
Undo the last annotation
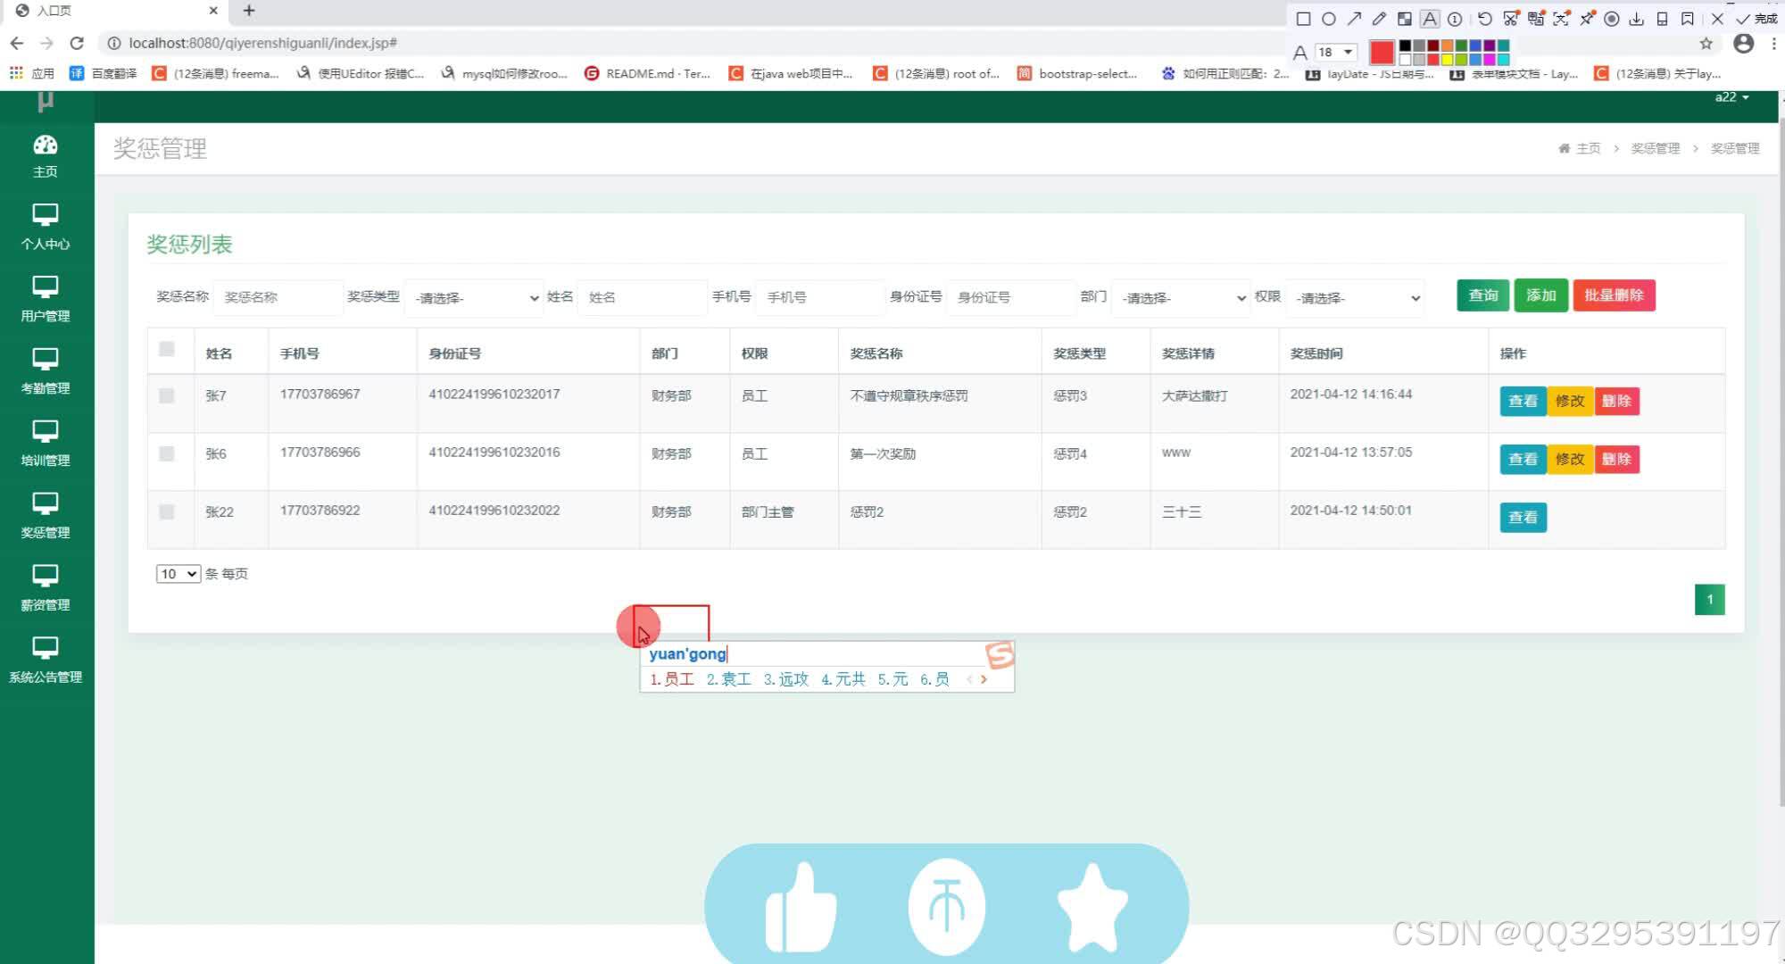[x=1484, y=19]
